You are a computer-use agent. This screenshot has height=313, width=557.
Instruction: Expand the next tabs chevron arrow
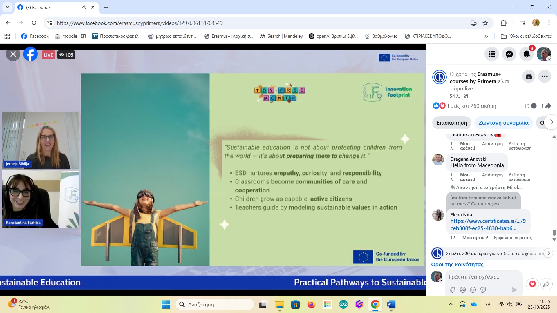pos(551,122)
